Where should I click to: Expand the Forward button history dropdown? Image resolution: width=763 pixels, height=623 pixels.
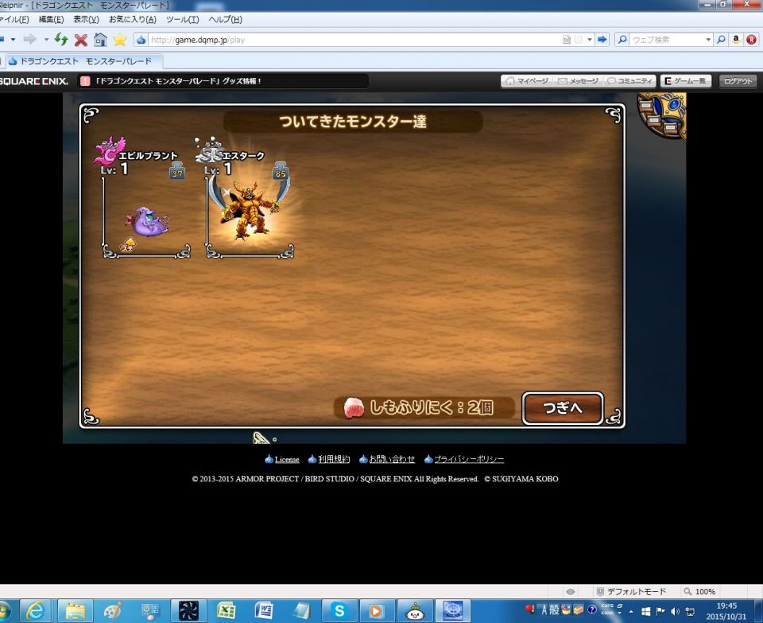(x=46, y=40)
